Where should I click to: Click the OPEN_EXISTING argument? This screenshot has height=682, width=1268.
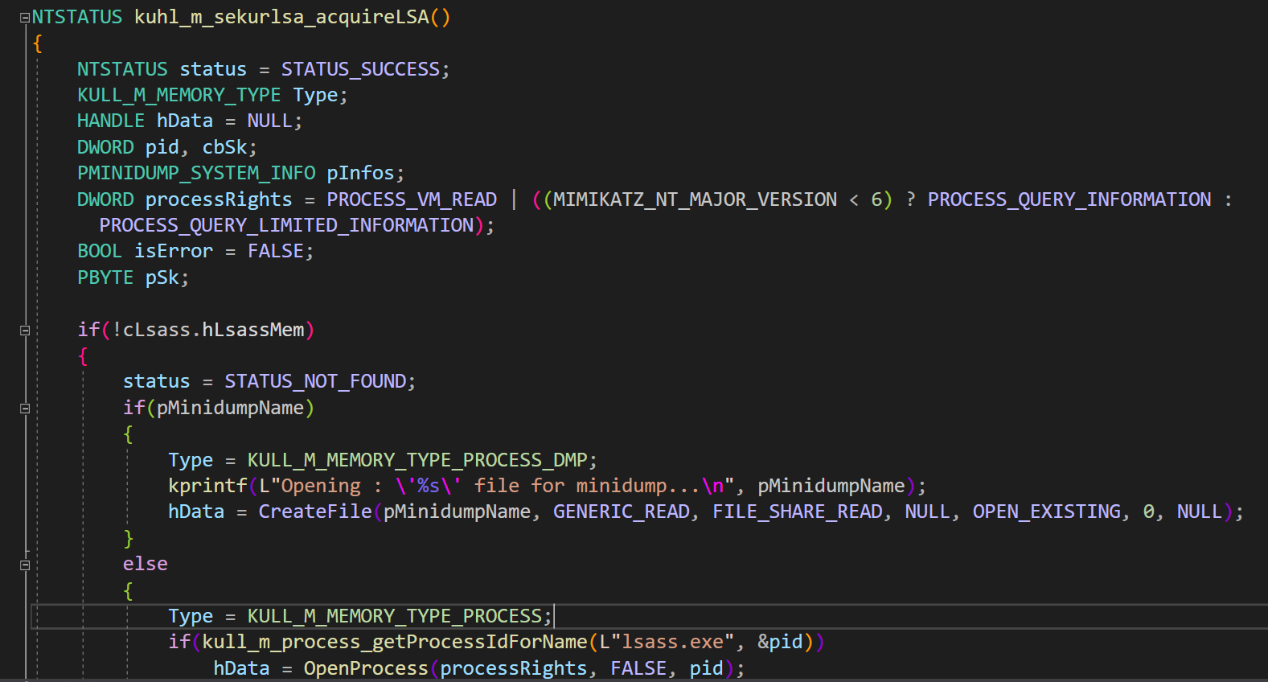[x=1047, y=511]
